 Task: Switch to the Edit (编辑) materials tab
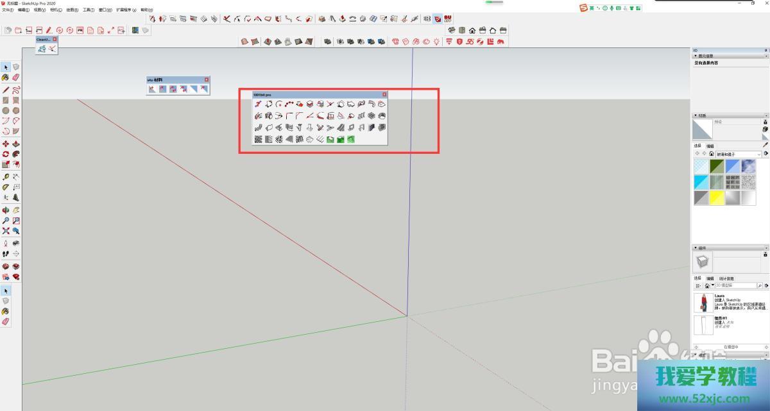click(710, 146)
